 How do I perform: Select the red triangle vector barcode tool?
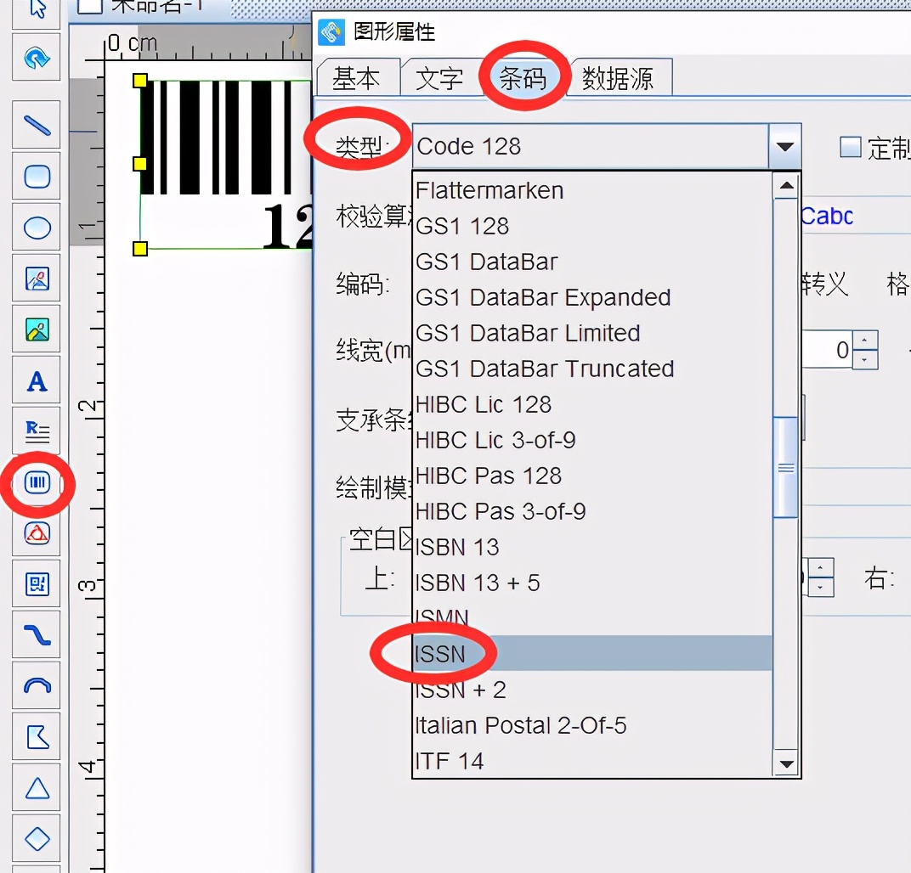point(37,532)
